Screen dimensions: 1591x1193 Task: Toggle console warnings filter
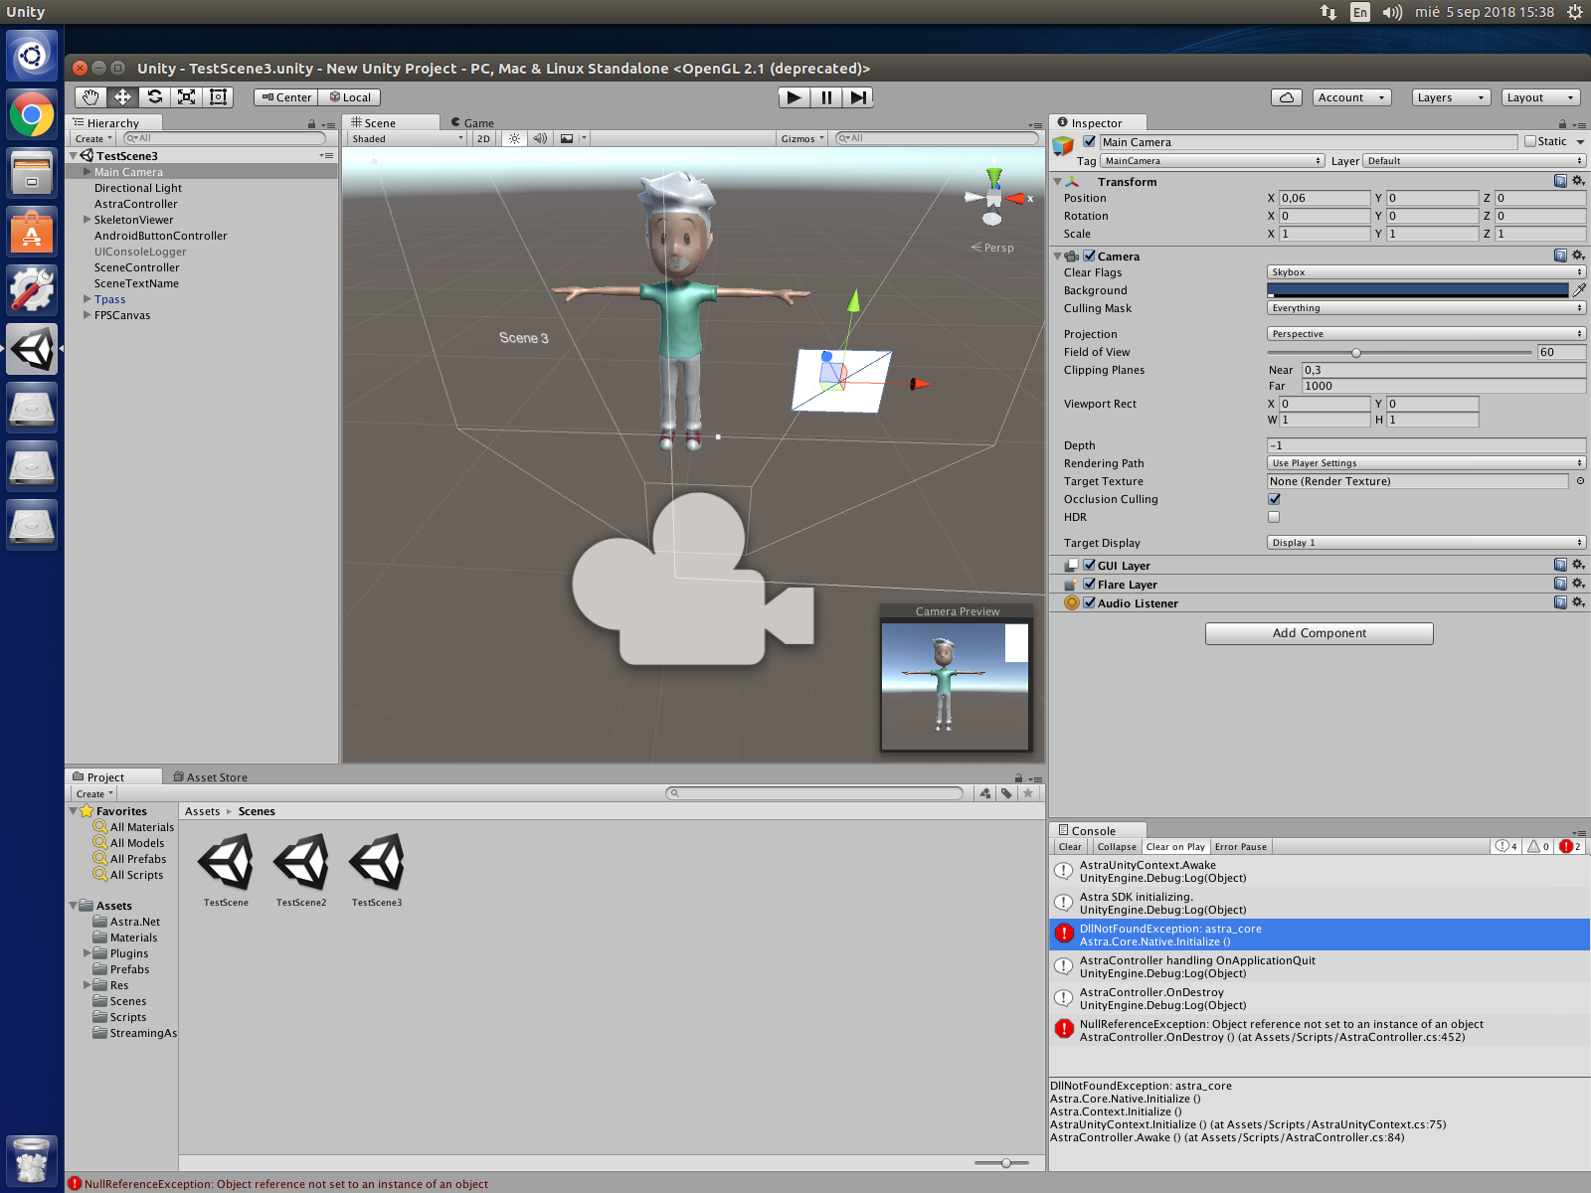point(1538,847)
